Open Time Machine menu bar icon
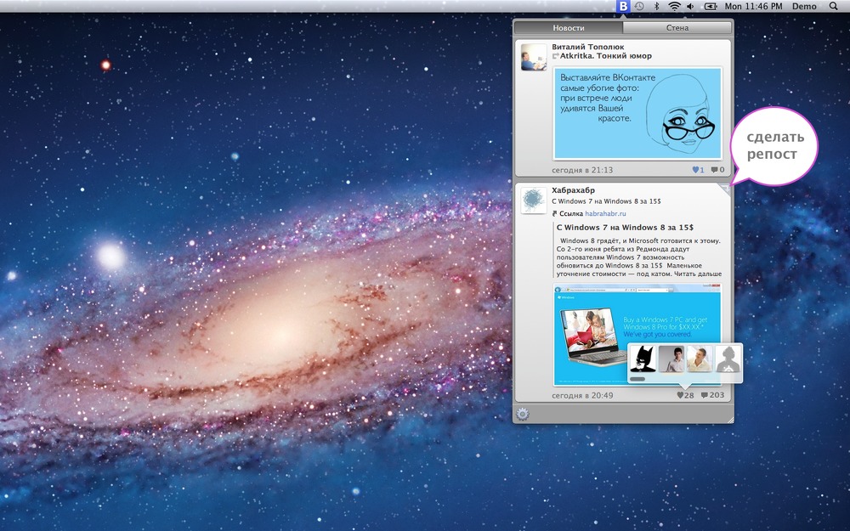The height and width of the screenshot is (531, 850). click(x=640, y=7)
